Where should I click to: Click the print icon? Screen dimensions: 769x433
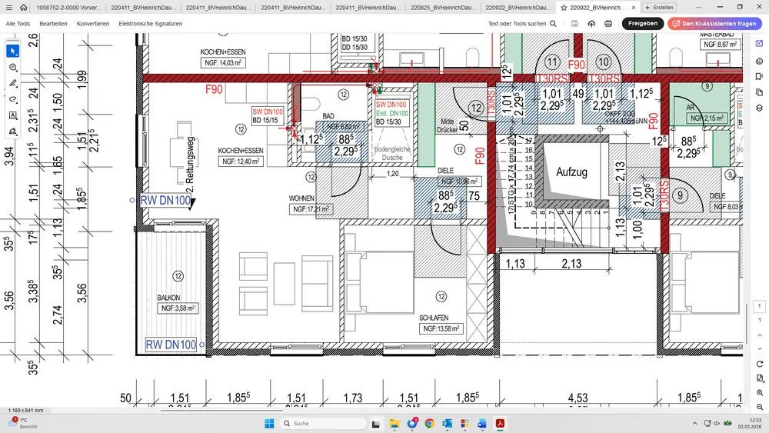pyautogui.click(x=608, y=24)
